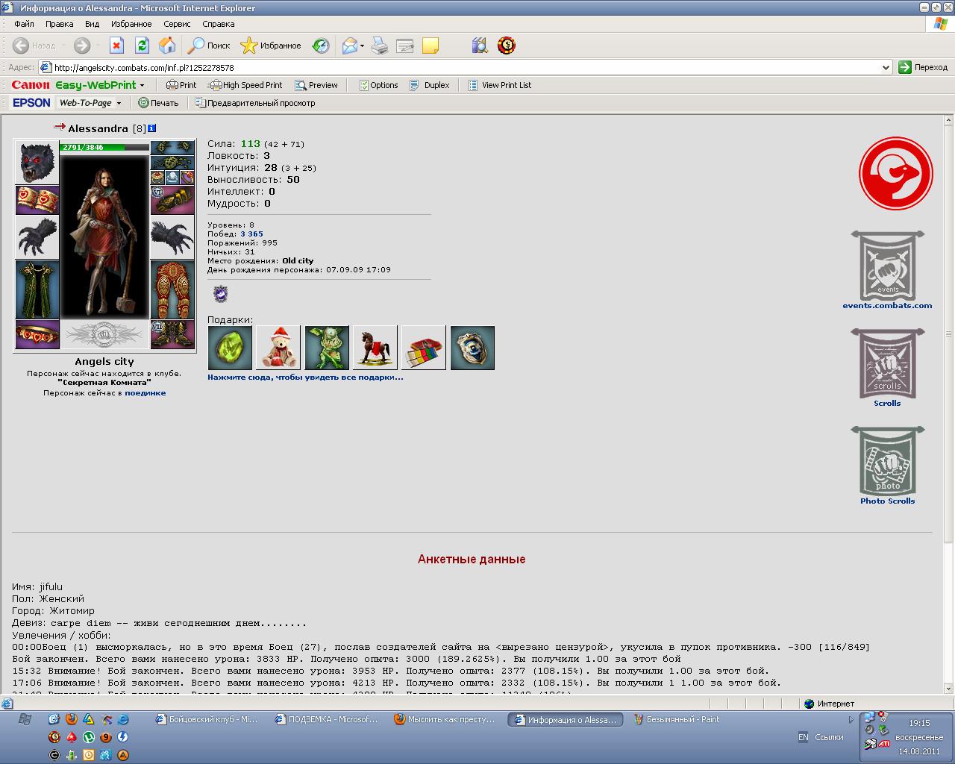Open events.combats.com banner link
The height and width of the screenshot is (764, 955).
887,270
